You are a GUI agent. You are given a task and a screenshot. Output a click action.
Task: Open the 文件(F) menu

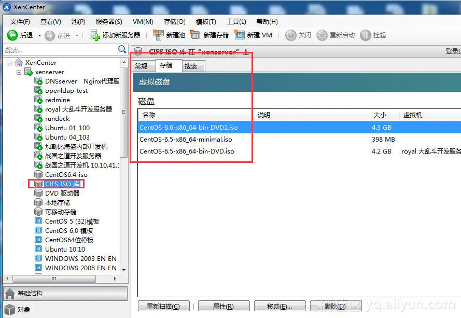pyautogui.click(x=20, y=22)
